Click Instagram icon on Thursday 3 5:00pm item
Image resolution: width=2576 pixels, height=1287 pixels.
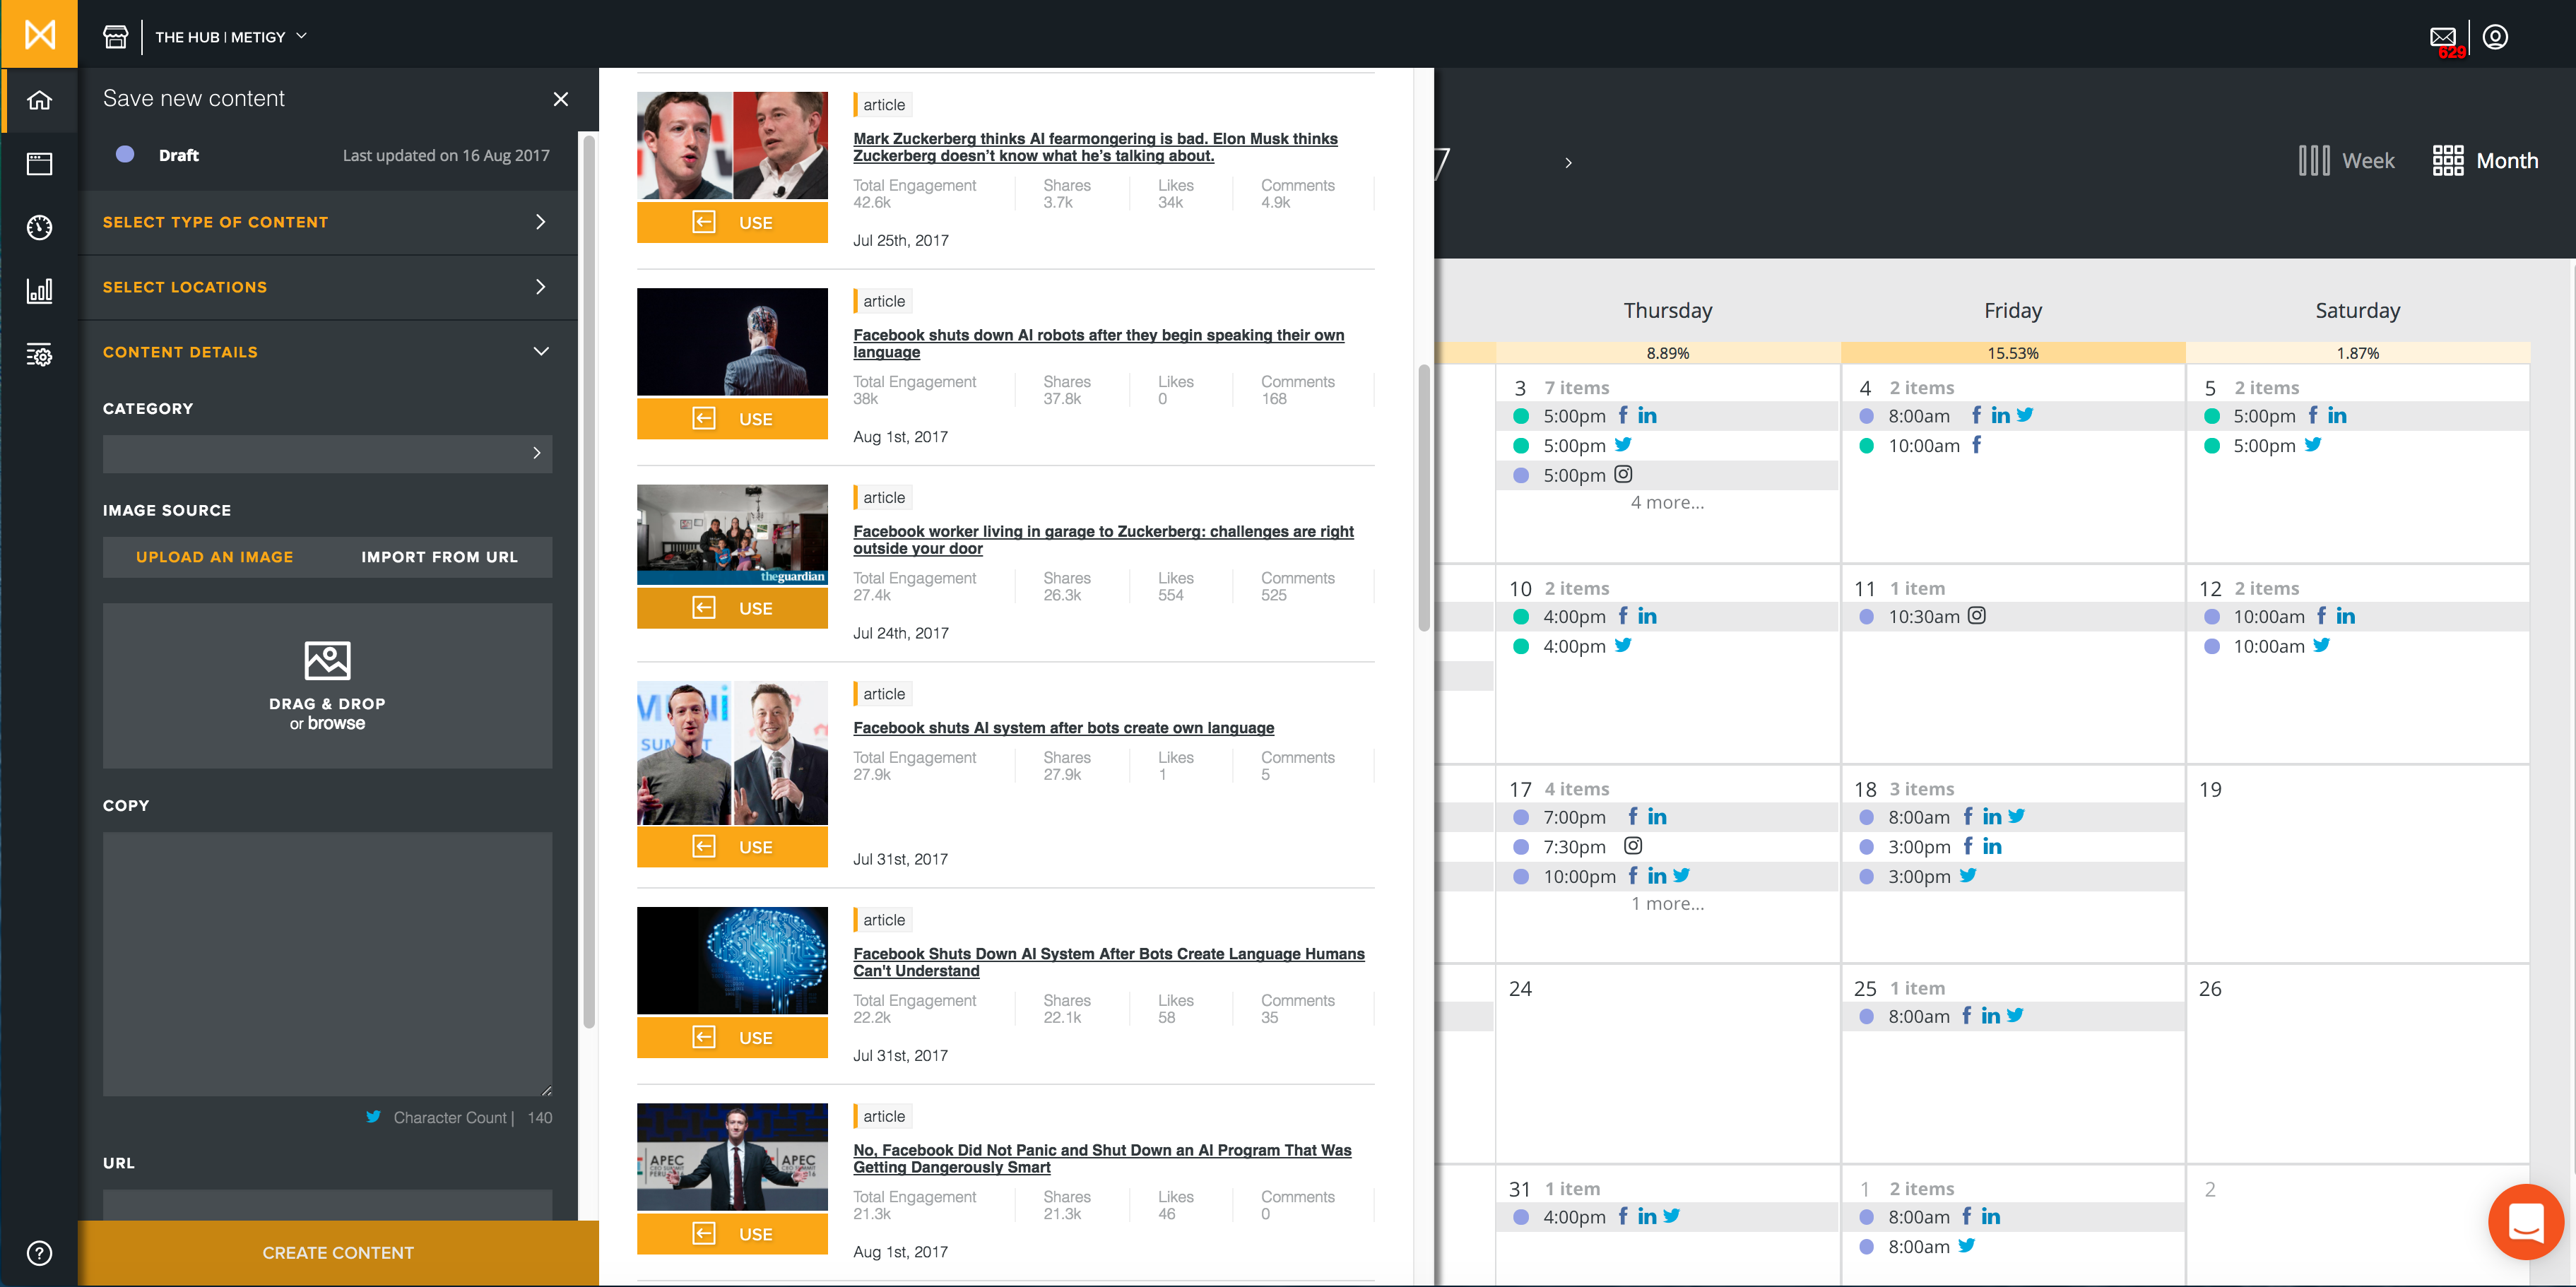click(1624, 474)
